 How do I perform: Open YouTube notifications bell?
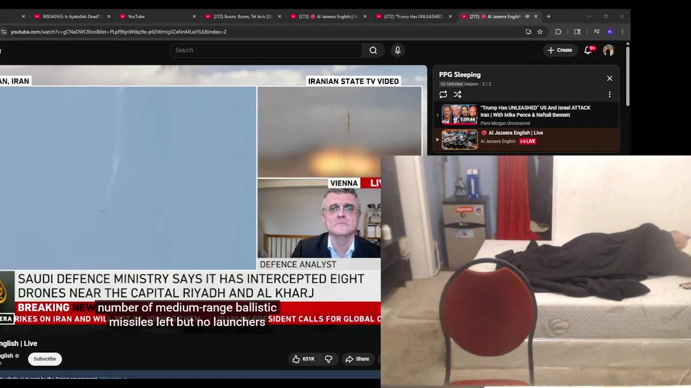coord(588,50)
